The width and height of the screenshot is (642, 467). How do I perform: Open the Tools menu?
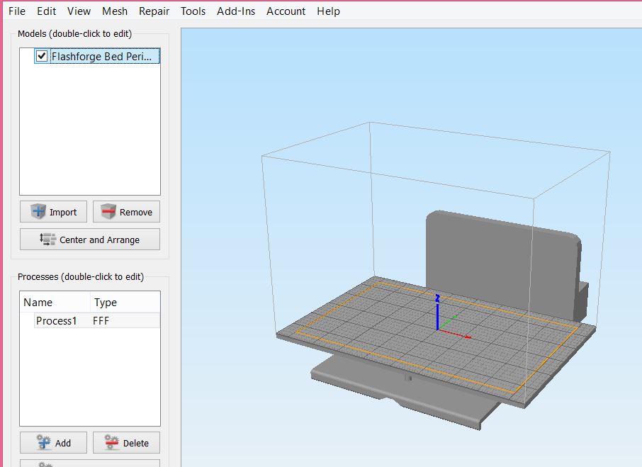193,11
